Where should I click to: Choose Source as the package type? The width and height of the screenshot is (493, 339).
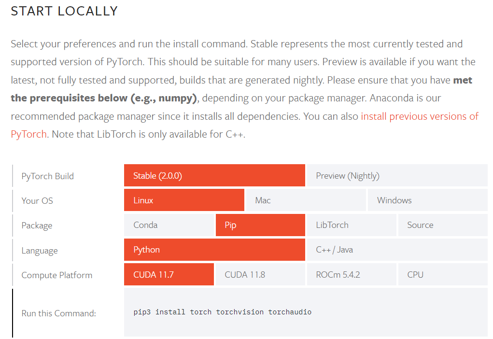[x=442, y=225]
